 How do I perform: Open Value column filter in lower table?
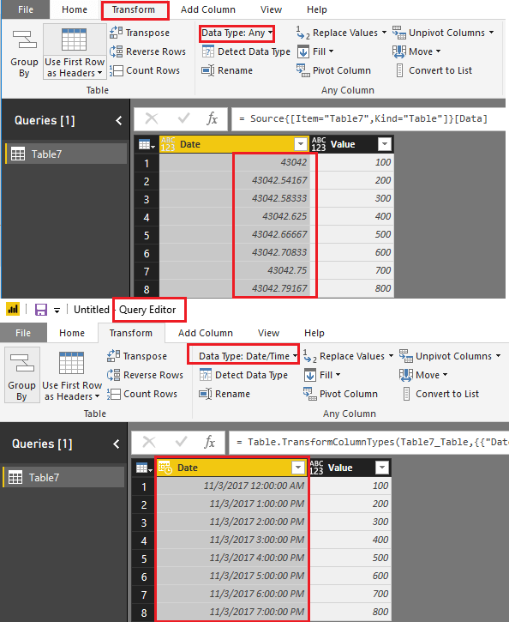coord(382,468)
